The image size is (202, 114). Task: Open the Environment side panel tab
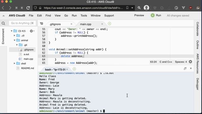[x=3, y=36]
